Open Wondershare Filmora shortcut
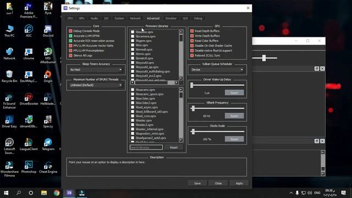This screenshot has width=352, height=198. pyautogui.click(x=9, y=169)
